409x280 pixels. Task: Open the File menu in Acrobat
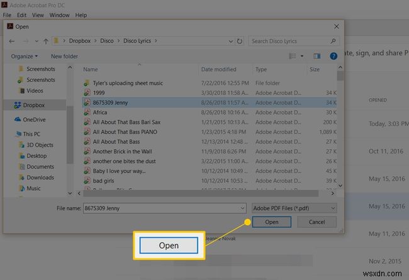7,15
